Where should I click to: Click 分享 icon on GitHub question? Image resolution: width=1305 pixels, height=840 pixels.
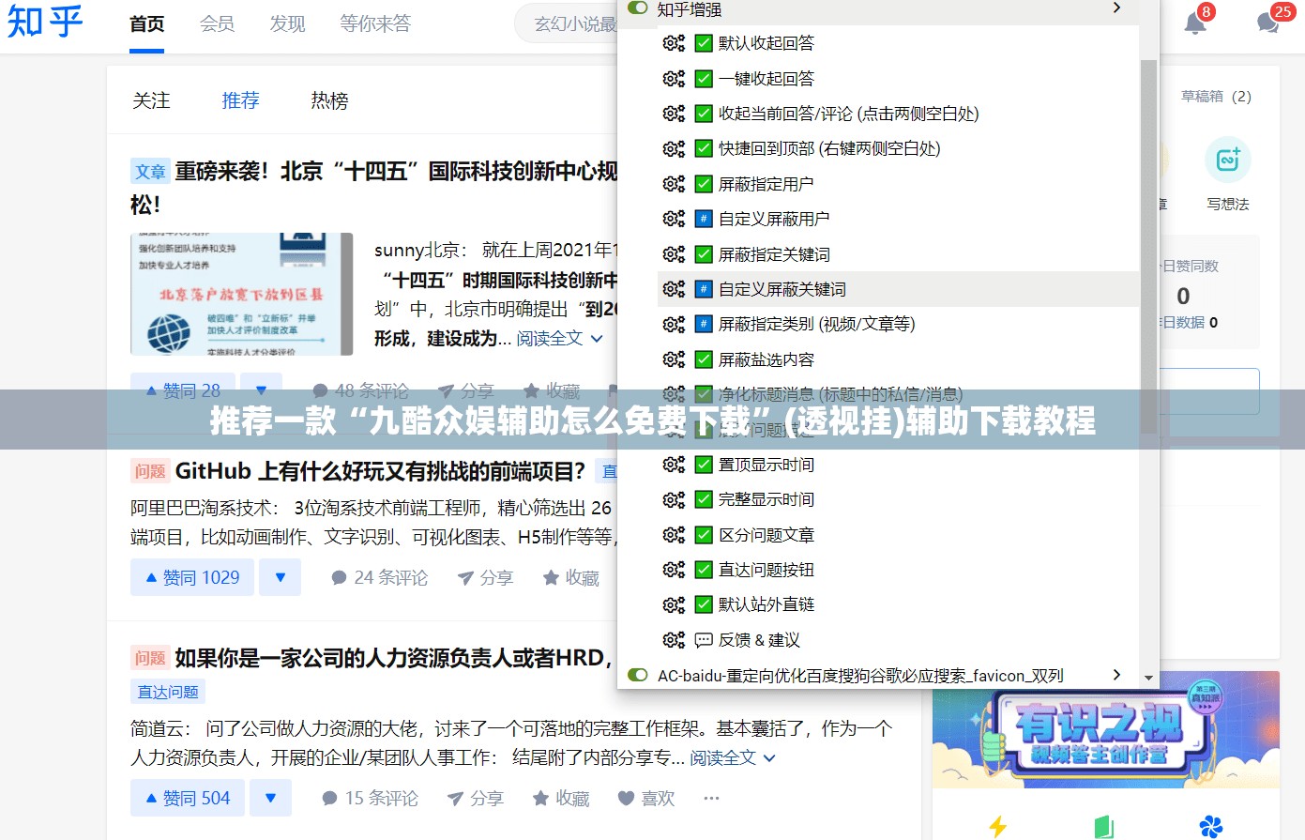pyautogui.click(x=464, y=578)
